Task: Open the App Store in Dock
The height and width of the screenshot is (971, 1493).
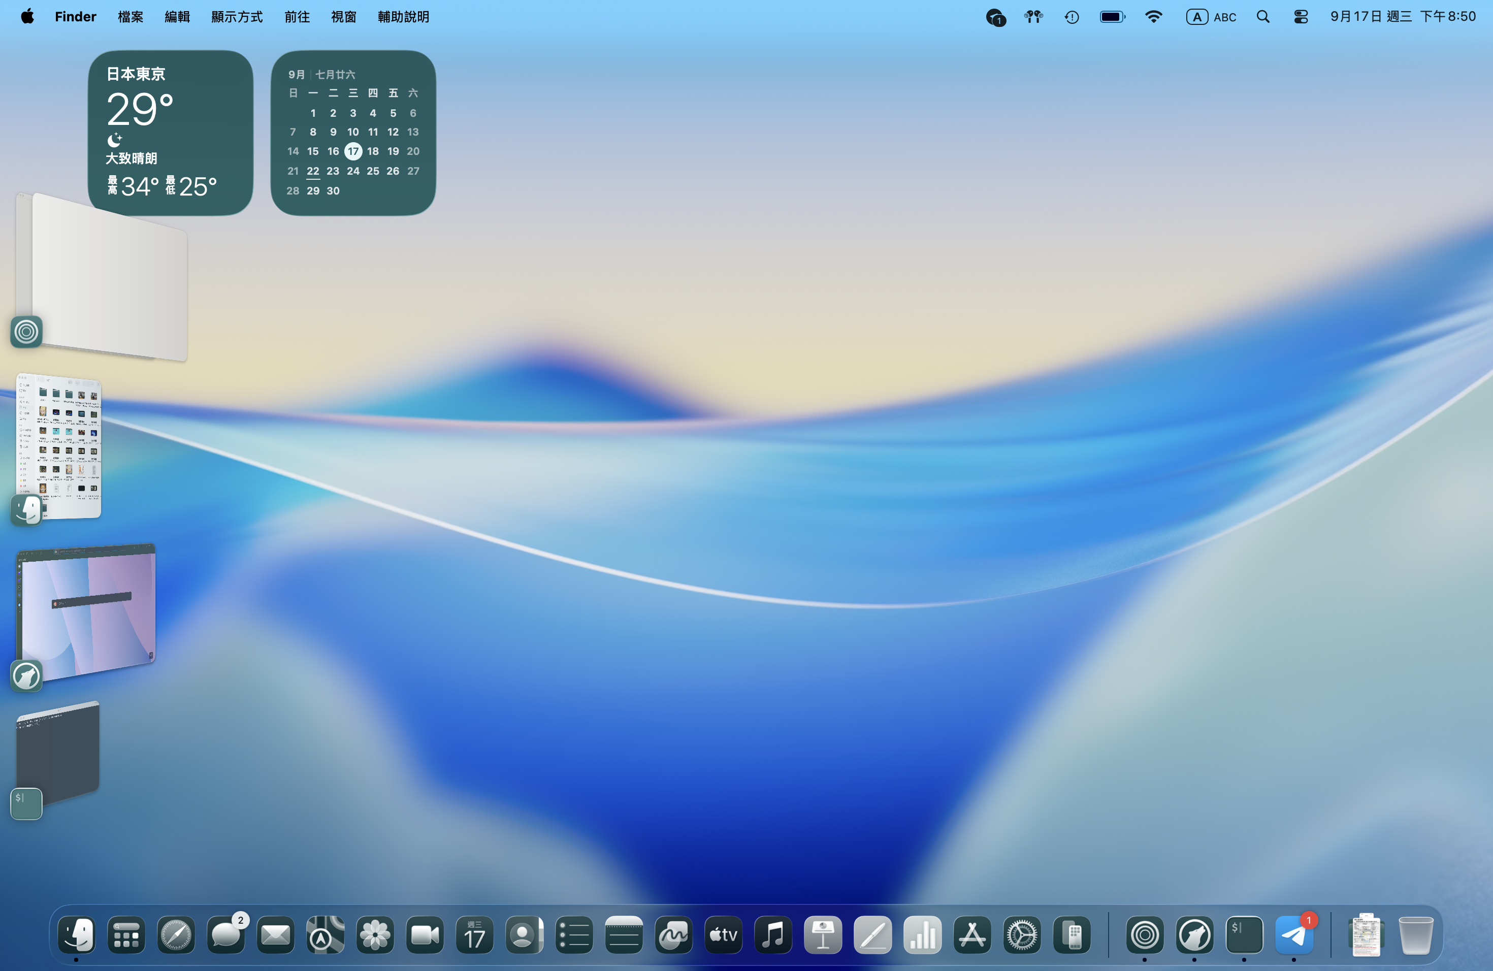Action: [972, 935]
